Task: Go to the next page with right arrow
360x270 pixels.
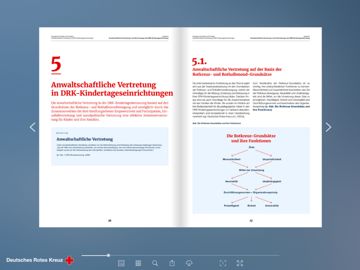Action: 328,127
